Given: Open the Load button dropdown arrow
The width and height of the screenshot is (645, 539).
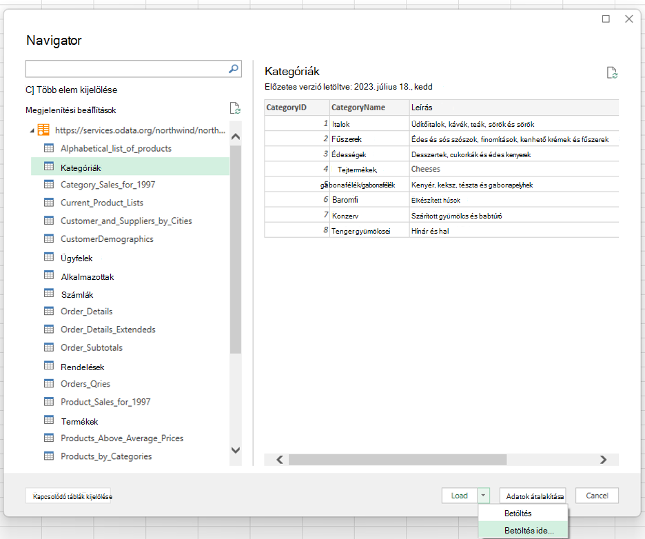Looking at the screenshot, I should click(x=484, y=496).
